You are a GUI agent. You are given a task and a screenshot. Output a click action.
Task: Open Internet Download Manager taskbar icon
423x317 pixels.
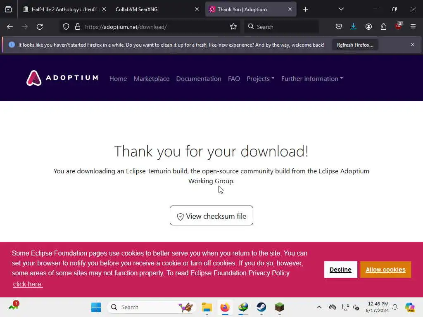tap(243, 307)
